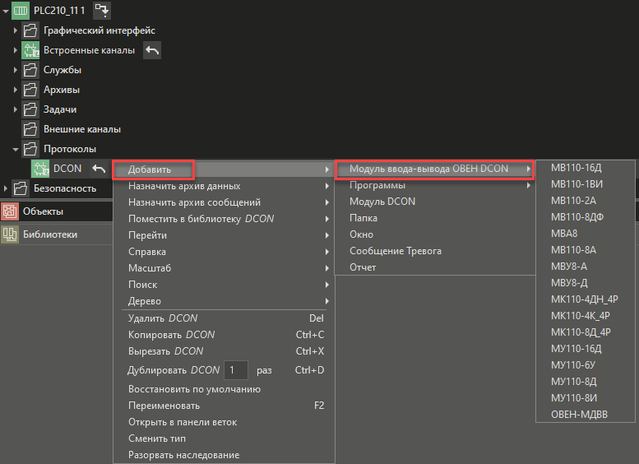
Task: Add module МВ110-2А
Action: click(586, 201)
